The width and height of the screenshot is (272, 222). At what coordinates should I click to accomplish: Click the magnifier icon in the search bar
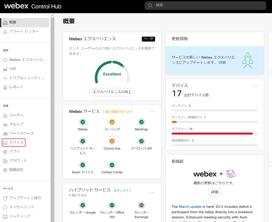pyautogui.click(x=150, y=5)
